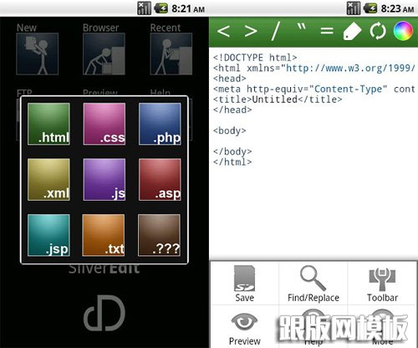Insert a forward slash from toolbar

pyautogui.click(x=275, y=31)
